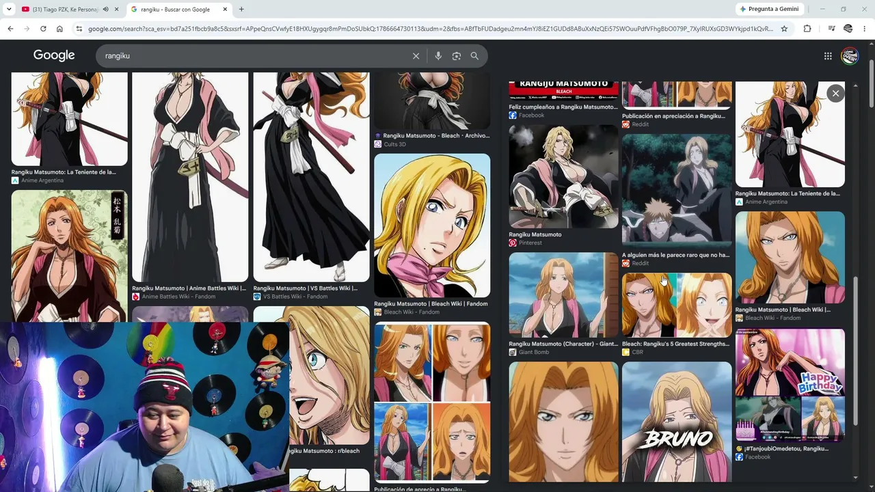Image resolution: width=875 pixels, height=492 pixels.
Task: Open the CBR split-face Rangiku thumbnail
Action: click(x=677, y=305)
